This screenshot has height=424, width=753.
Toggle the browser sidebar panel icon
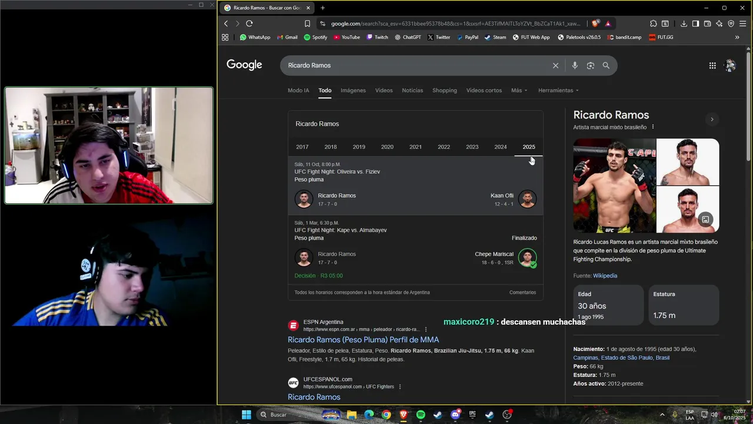[695, 24]
